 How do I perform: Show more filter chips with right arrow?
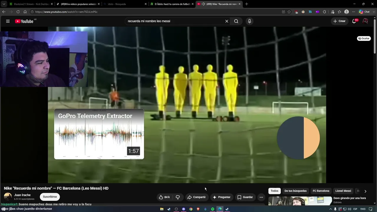[365, 191]
